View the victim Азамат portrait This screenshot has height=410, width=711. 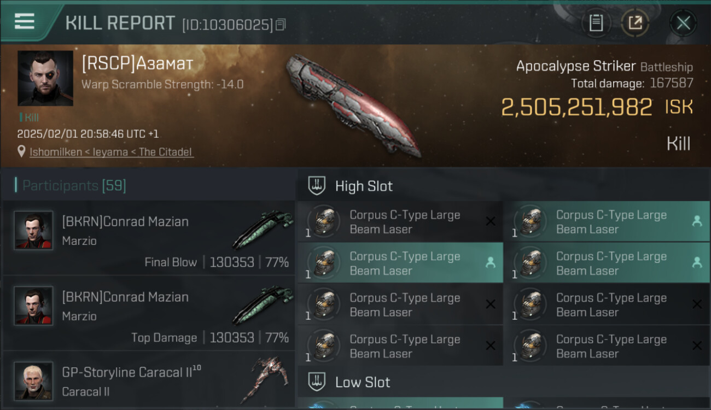[x=45, y=78]
